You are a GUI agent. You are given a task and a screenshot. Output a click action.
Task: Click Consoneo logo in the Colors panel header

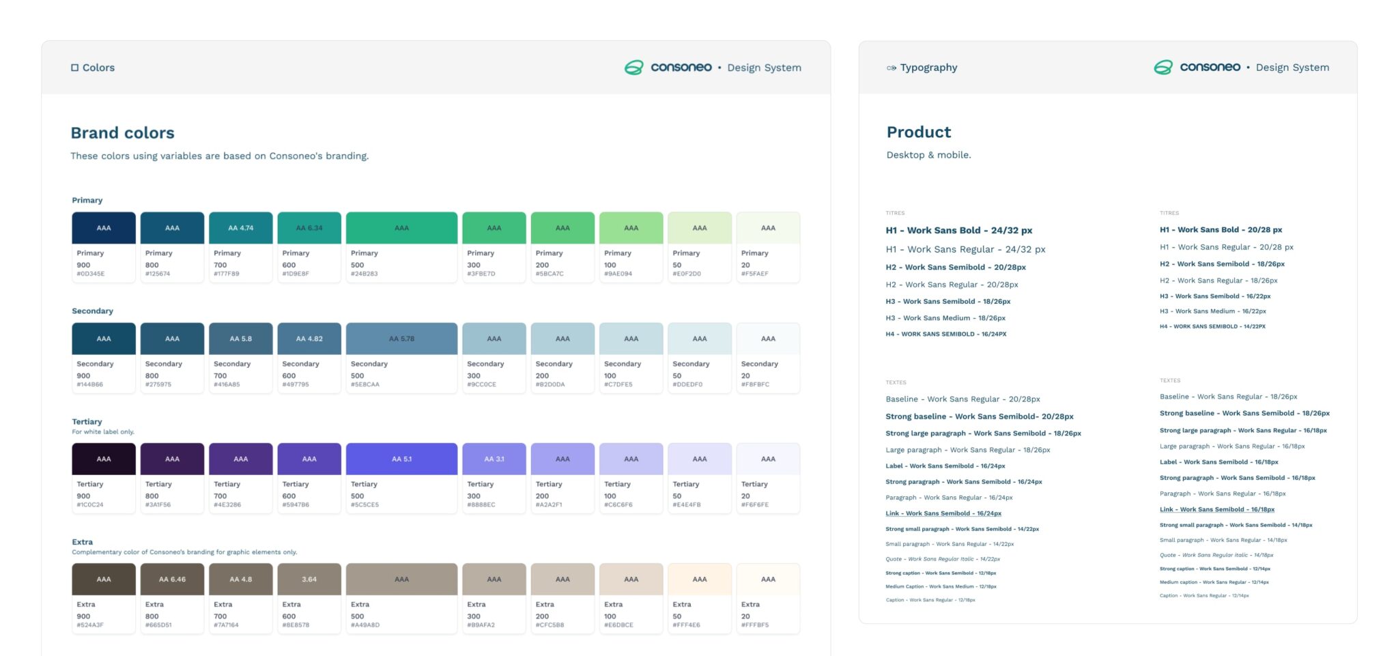point(668,67)
